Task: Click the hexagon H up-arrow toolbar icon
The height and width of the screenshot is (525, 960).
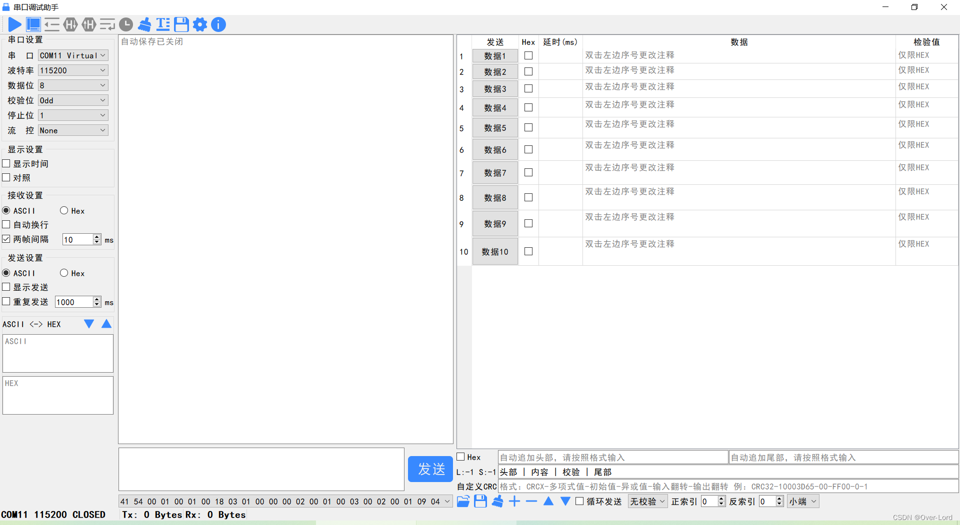Action: (x=89, y=24)
